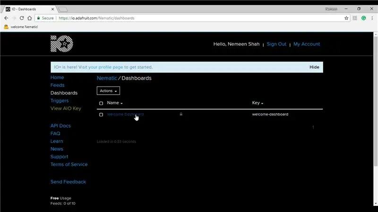The image size is (378, 212).
Task: Click the lock icon on Welcome Dashboard row
Action: pyautogui.click(x=181, y=114)
